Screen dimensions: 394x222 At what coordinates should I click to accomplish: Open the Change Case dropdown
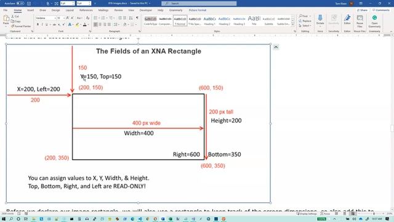[79, 18]
